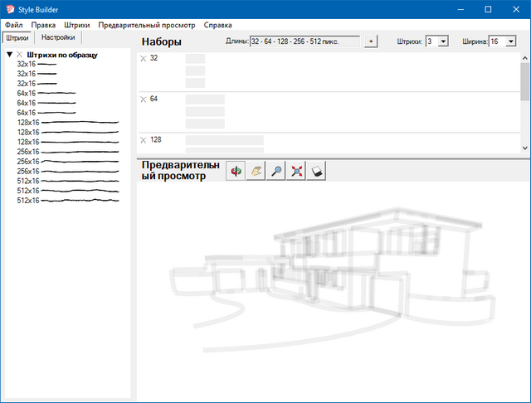Click the sets list scrollbar thumb

(525, 81)
